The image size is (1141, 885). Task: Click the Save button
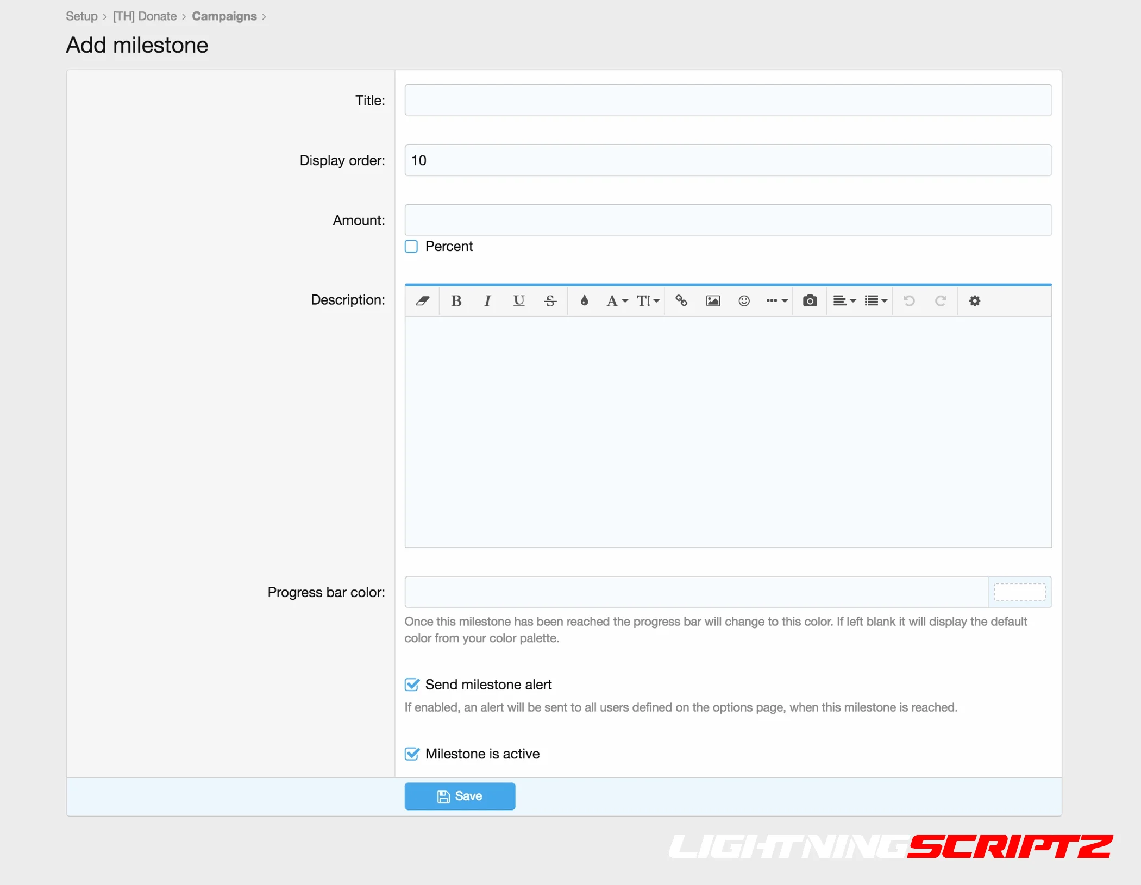tap(460, 796)
